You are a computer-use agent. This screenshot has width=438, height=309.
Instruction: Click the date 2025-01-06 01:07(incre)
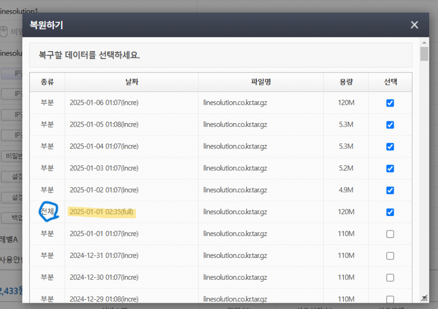click(104, 103)
